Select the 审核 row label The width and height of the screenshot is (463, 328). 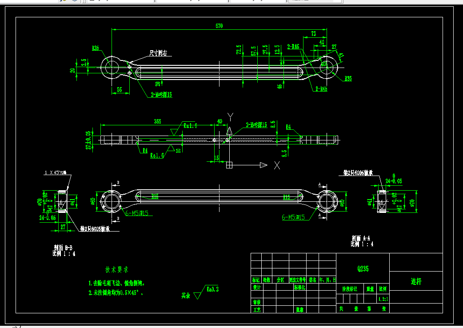point(257,302)
